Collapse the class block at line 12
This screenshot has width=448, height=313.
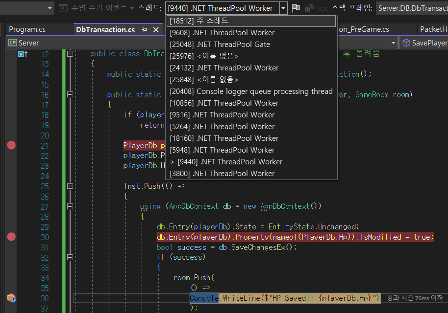pyautogui.click(x=70, y=54)
